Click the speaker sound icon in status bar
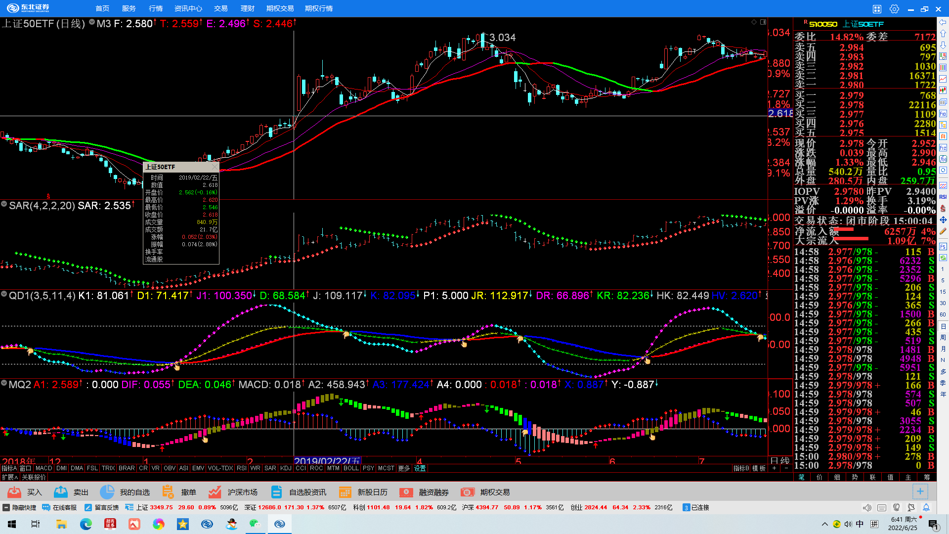 [867, 507]
